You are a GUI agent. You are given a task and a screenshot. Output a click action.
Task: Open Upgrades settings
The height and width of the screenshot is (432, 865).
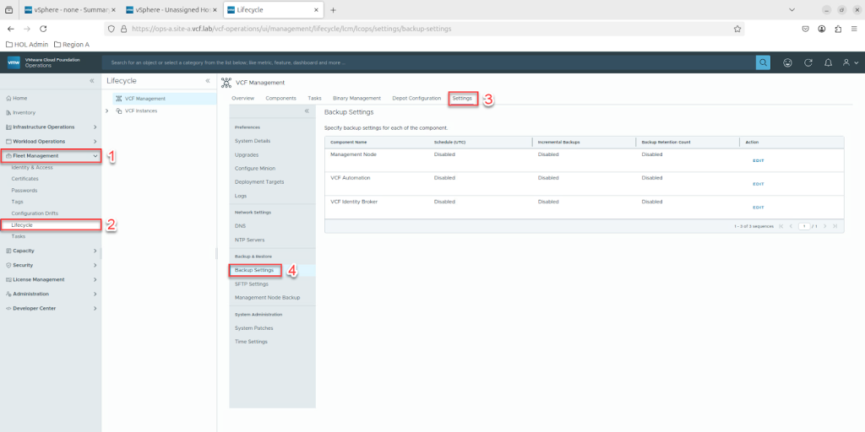[x=247, y=155]
